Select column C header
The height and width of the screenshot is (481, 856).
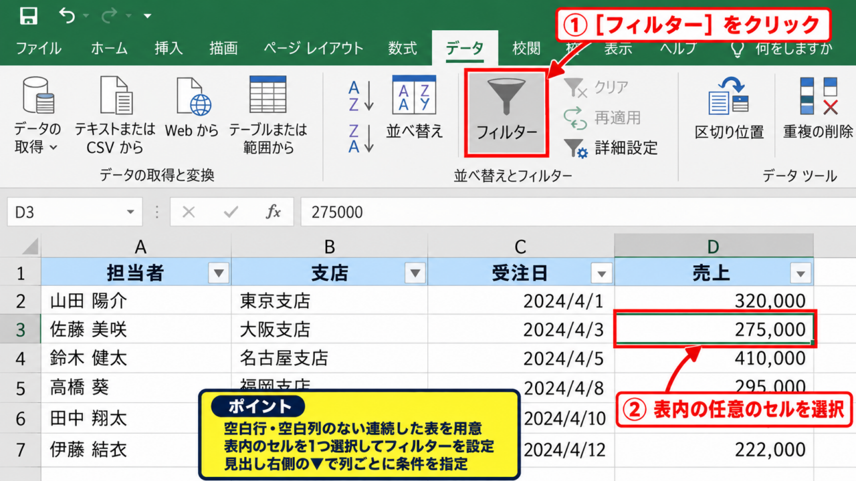click(x=521, y=247)
